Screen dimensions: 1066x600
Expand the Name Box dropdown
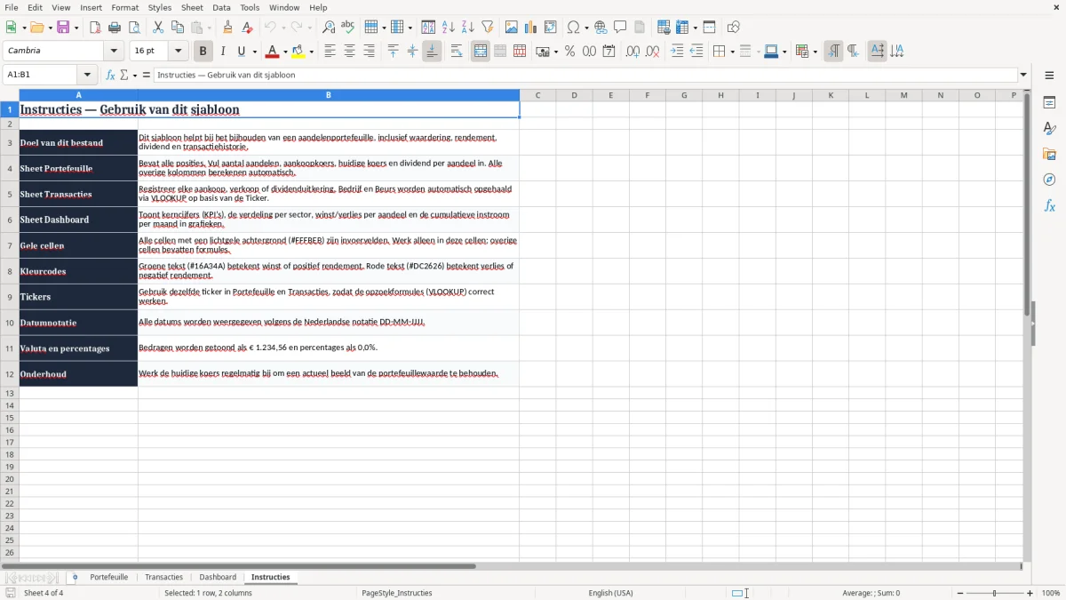[87, 75]
